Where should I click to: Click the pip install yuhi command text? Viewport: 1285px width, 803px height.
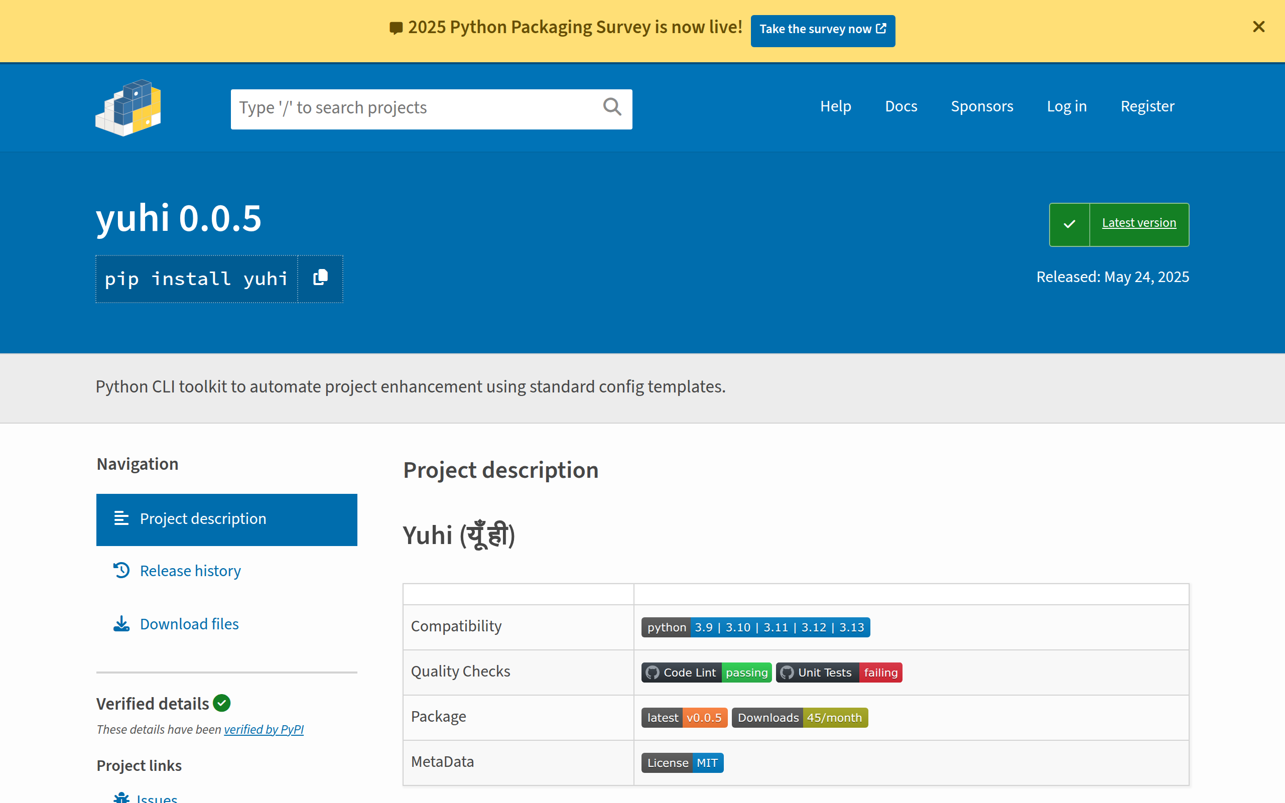pos(196,278)
